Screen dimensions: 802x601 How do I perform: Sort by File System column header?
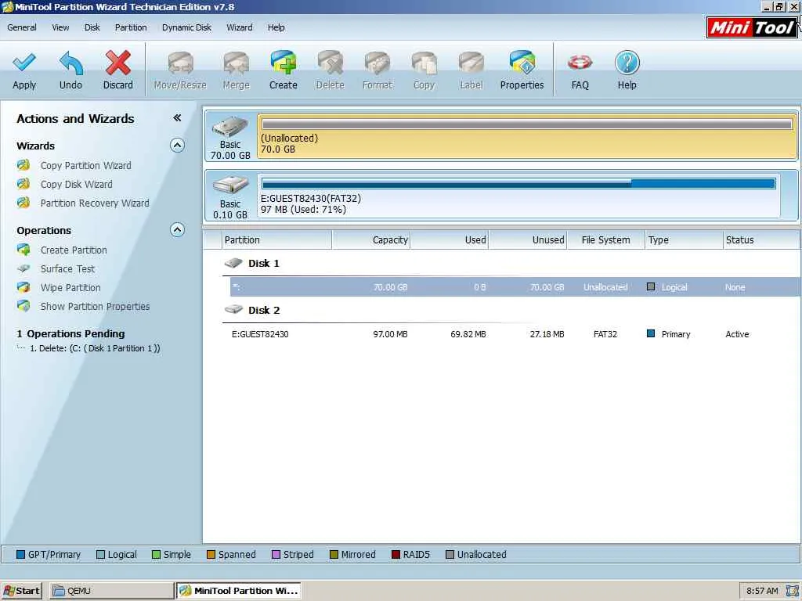(605, 239)
